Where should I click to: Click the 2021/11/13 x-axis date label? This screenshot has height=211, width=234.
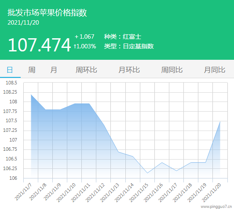tap(110, 193)
